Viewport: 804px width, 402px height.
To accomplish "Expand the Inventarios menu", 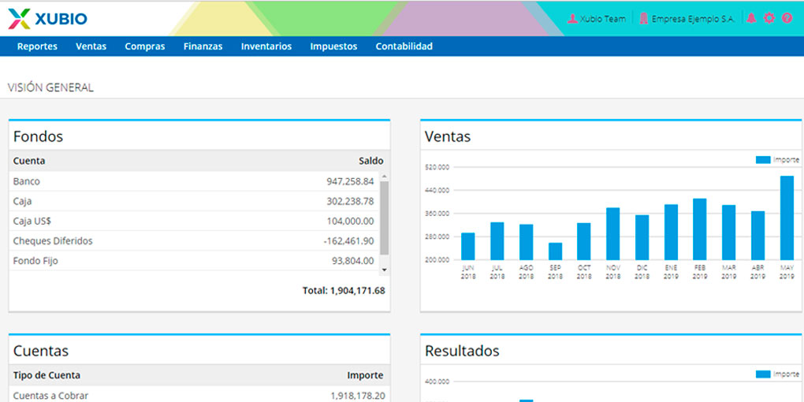I will click(x=266, y=47).
